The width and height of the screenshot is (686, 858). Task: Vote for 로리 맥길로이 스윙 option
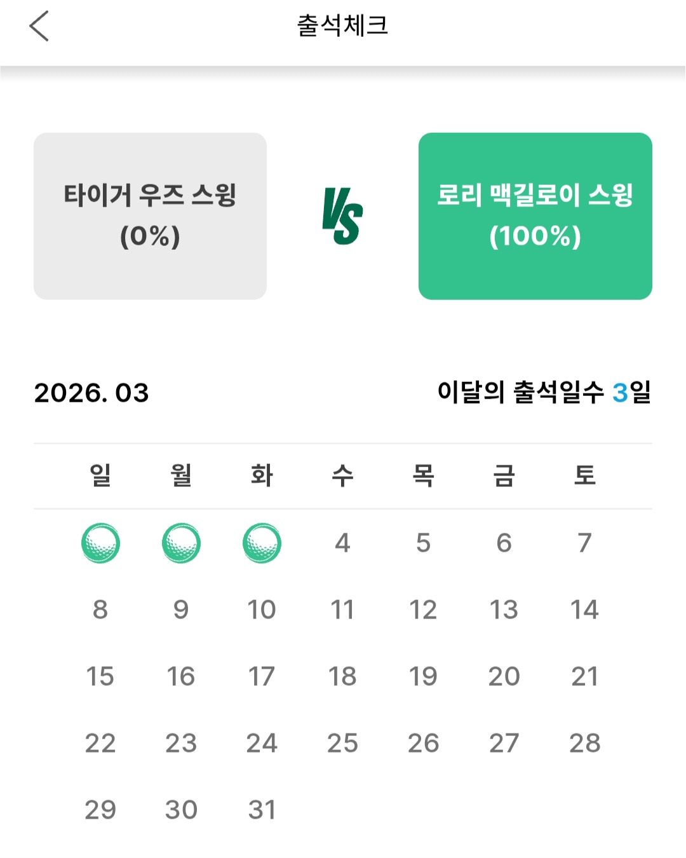pos(535,216)
